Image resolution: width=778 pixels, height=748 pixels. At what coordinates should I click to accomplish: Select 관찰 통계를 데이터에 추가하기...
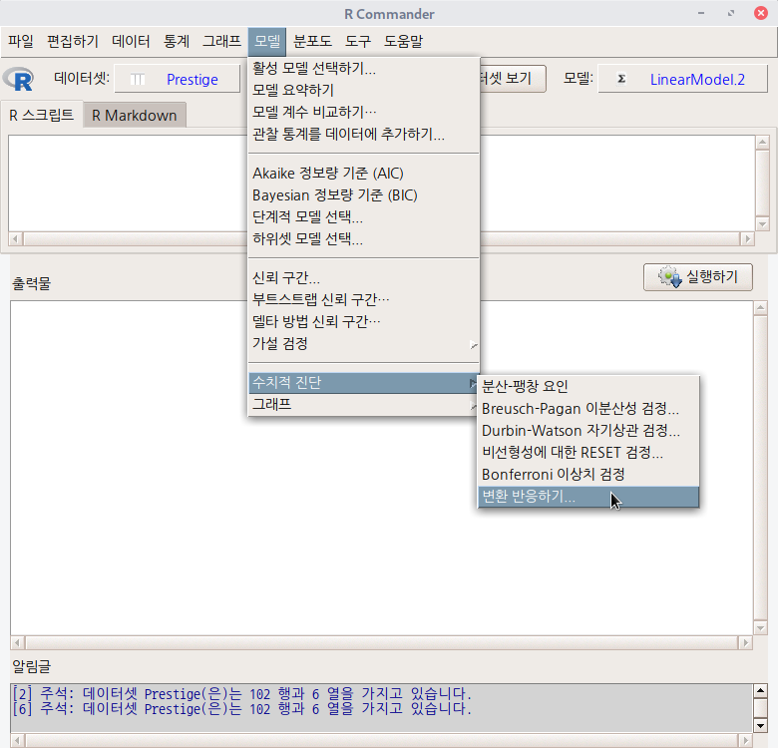tap(364, 134)
